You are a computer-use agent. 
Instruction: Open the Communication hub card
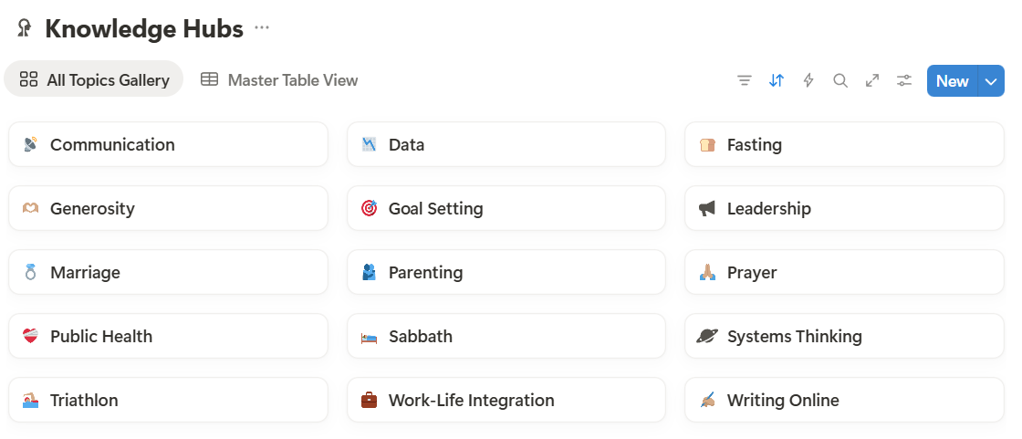point(168,144)
